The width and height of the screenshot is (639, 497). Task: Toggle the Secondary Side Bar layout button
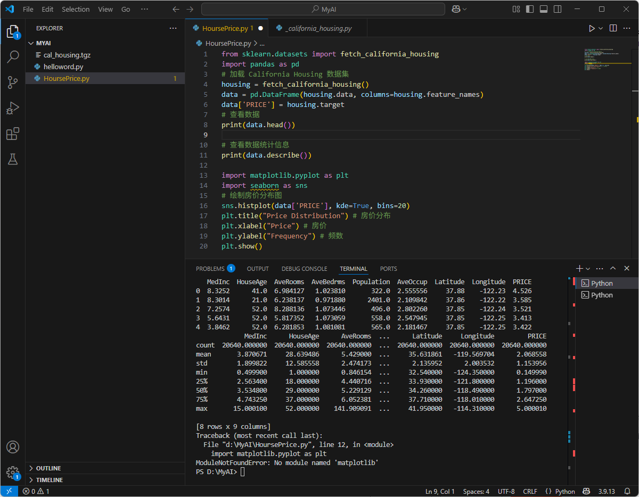(x=557, y=9)
